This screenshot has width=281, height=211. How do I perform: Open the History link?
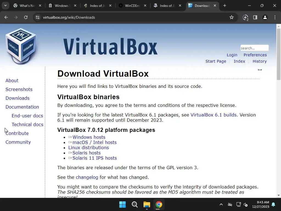pos(260,61)
